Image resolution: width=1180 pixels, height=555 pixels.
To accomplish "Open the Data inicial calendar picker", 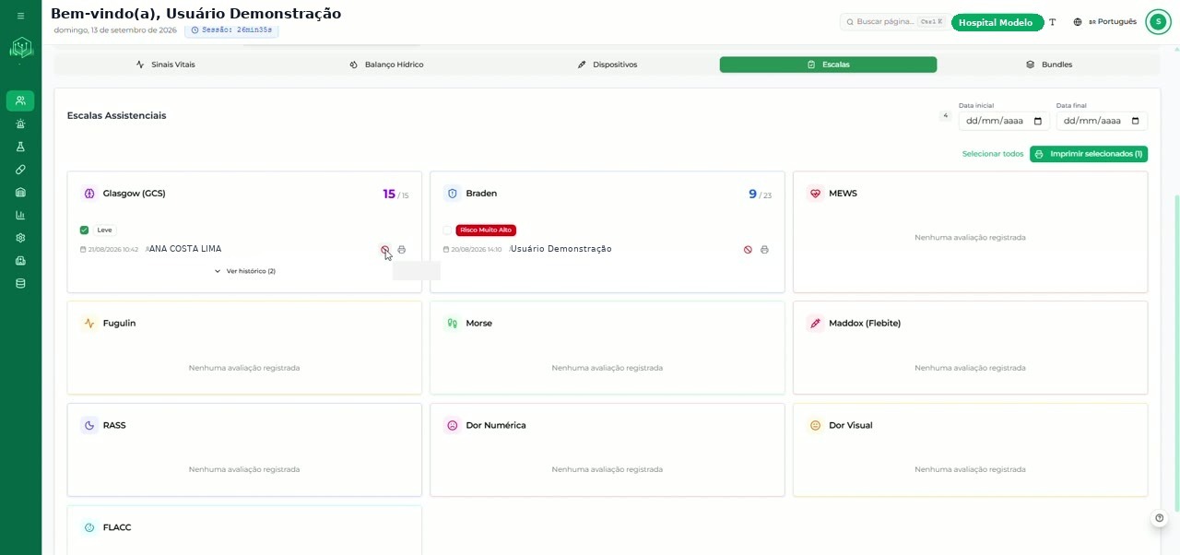I will coord(1037,121).
